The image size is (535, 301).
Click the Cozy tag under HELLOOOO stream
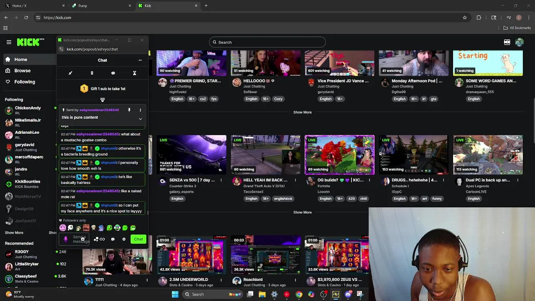click(278, 99)
